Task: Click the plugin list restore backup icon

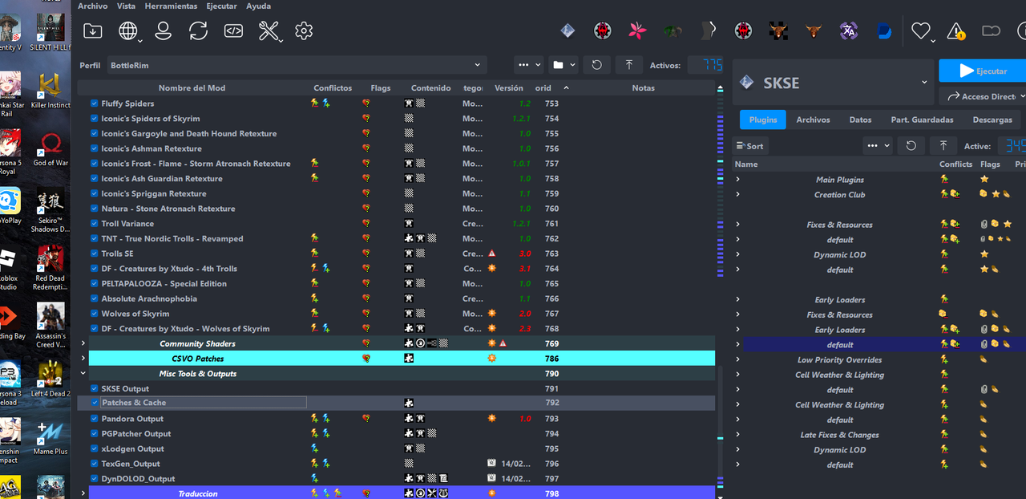Action: point(911,146)
